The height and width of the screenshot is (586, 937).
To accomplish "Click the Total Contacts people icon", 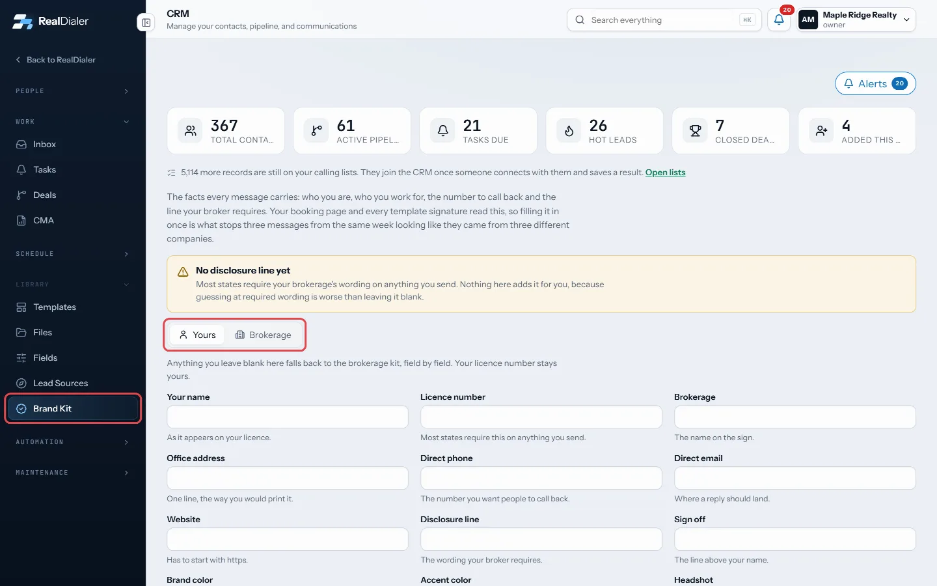I will 190,131.
